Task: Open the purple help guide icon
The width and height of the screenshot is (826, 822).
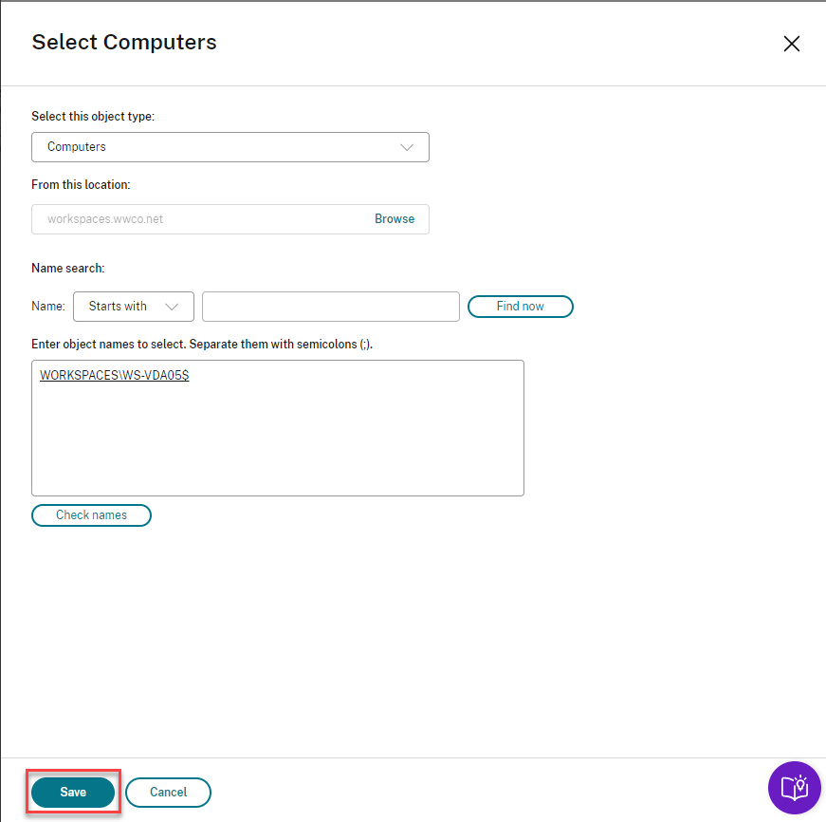Action: (x=794, y=787)
